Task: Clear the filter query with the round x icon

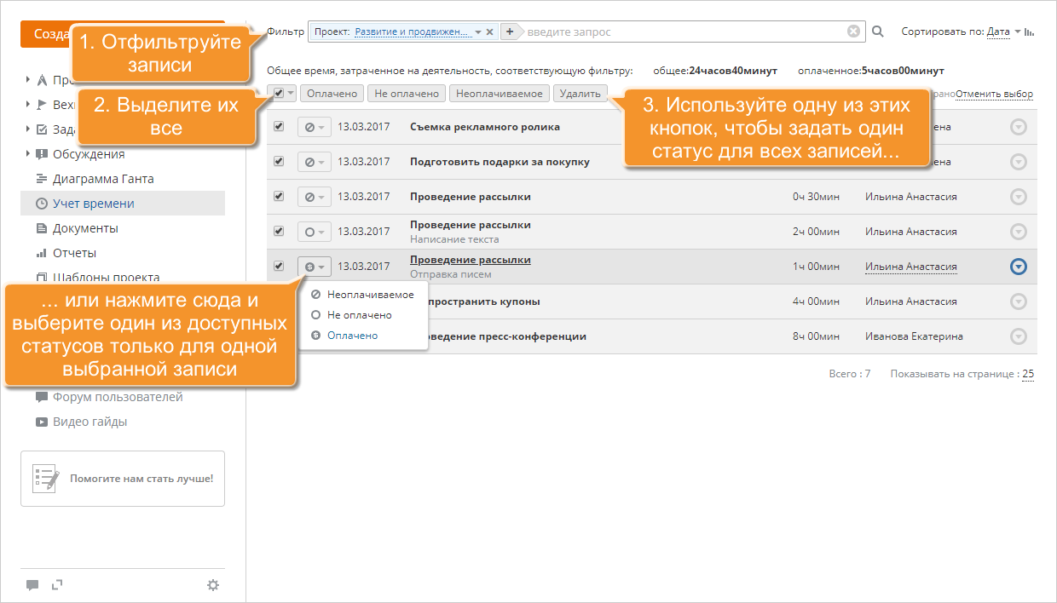Action: pos(853,32)
